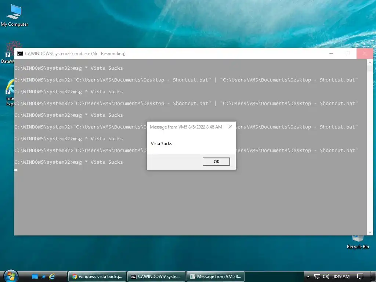This screenshot has width=376, height=282.
Task: Click the cmd scrollbar down arrow
Action: [x=370, y=232]
